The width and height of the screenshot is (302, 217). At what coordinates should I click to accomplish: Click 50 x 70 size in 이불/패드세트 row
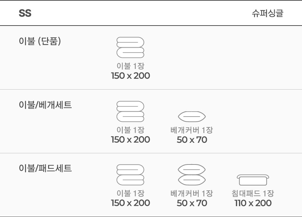click(x=192, y=203)
